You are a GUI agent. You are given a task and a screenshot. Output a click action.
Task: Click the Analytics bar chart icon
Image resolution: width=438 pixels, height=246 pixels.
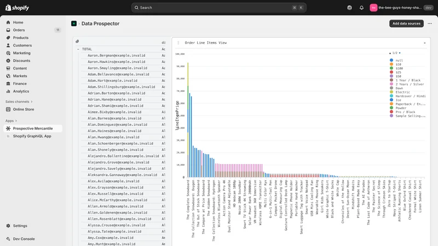pyautogui.click(x=8, y=91)
